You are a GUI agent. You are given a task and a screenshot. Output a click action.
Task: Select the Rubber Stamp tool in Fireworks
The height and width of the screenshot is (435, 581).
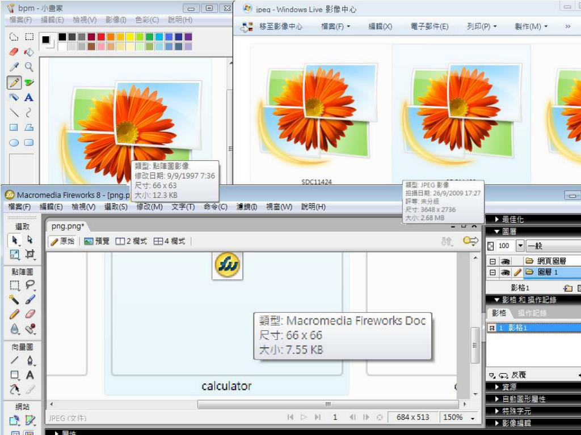click(x=30, y=329)
